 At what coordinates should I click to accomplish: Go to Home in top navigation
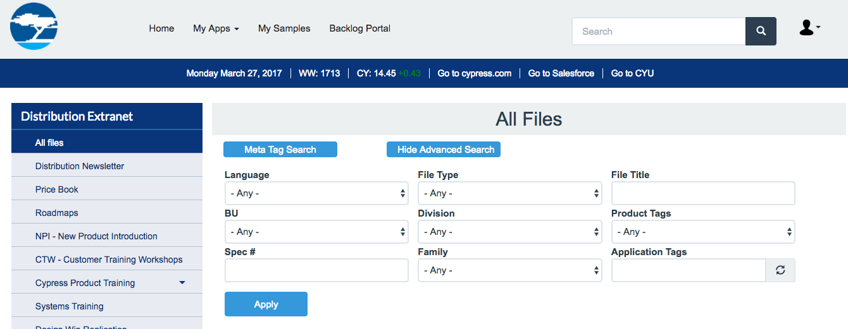[x=161, y=28]
